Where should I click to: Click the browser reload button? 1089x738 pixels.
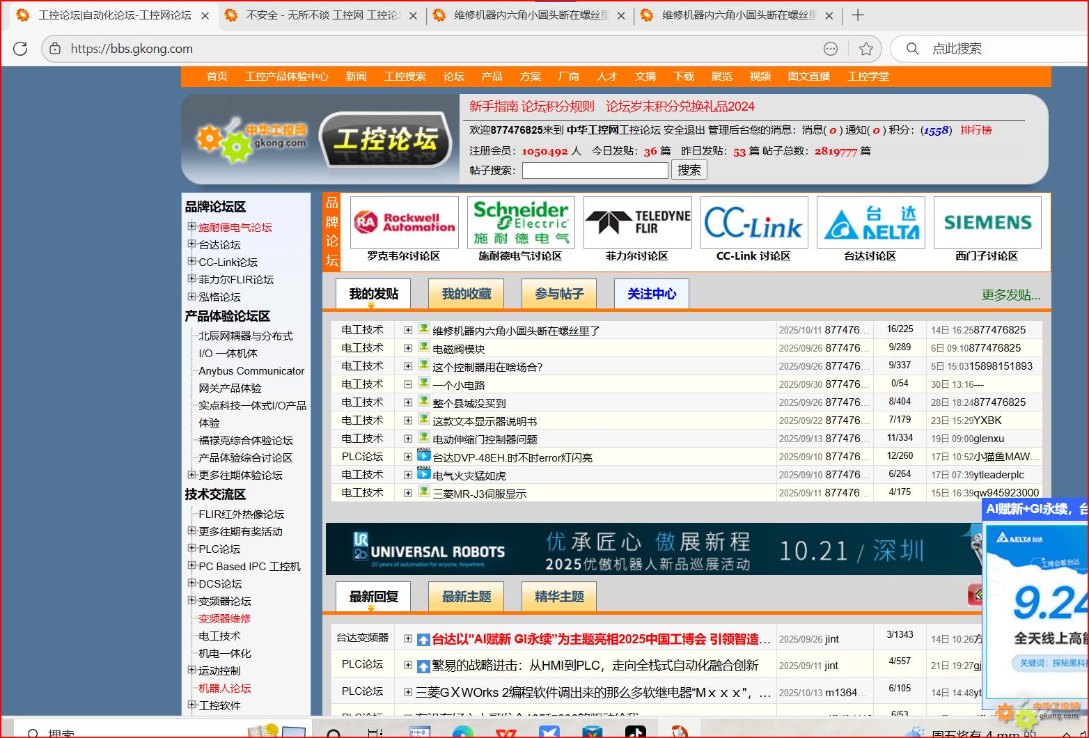tap(20, 48)
